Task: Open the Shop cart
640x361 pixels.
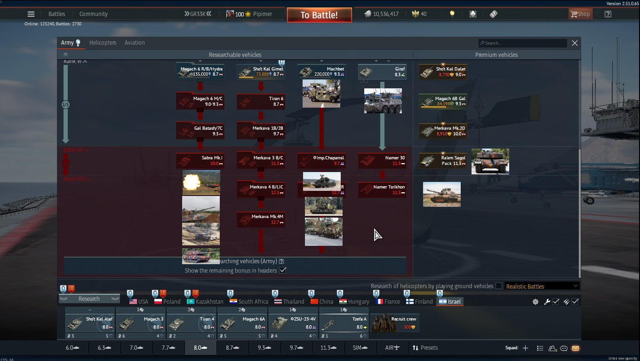Action: click(579, 14)
